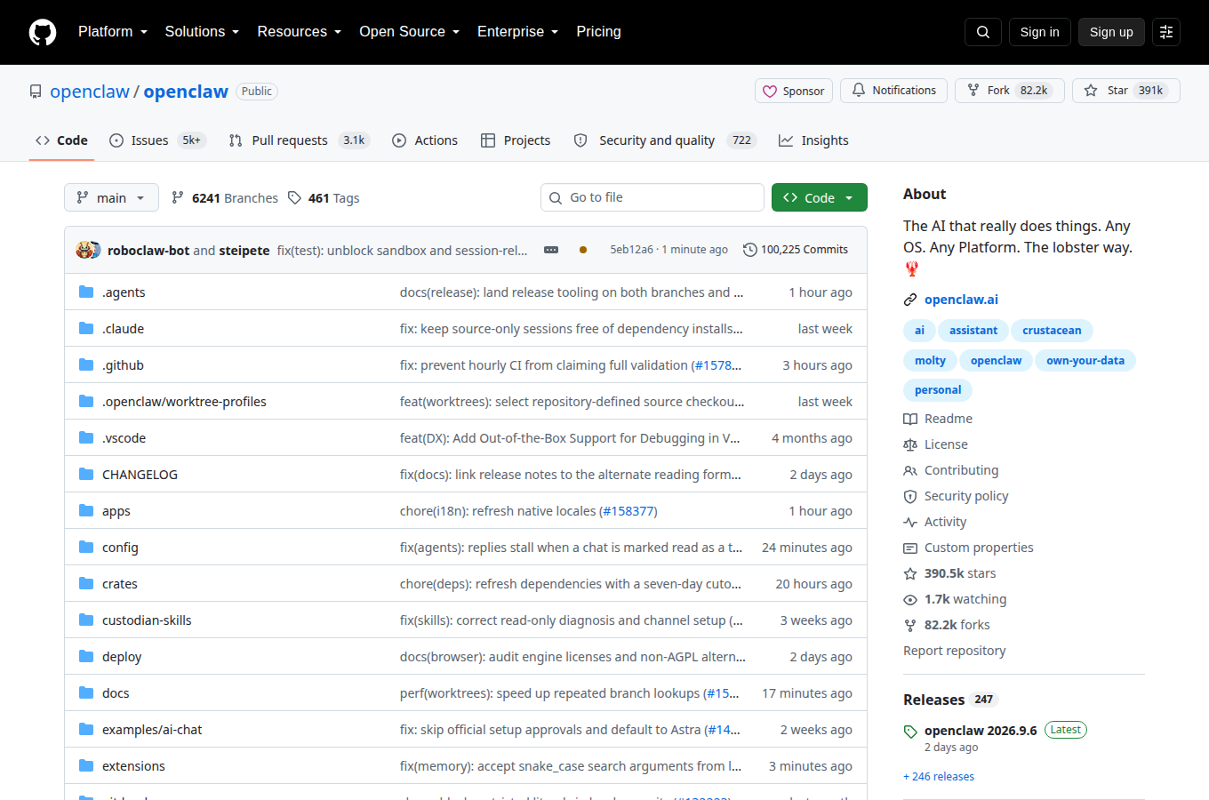Select the own-your-data topic tag
The height and width of the screenshot is (800, 1209).
pyautogui.click(x=1085, y=361)
